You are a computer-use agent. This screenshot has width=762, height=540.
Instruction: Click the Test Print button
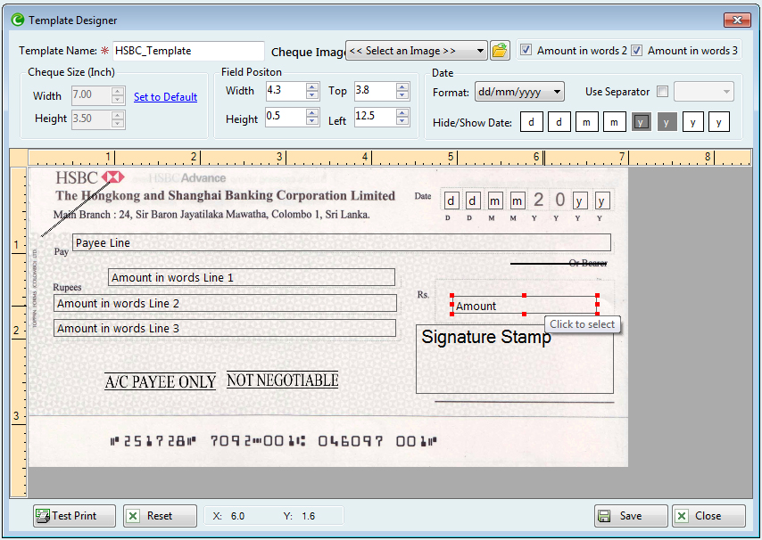pyautogui.click(x=74, y=516)
